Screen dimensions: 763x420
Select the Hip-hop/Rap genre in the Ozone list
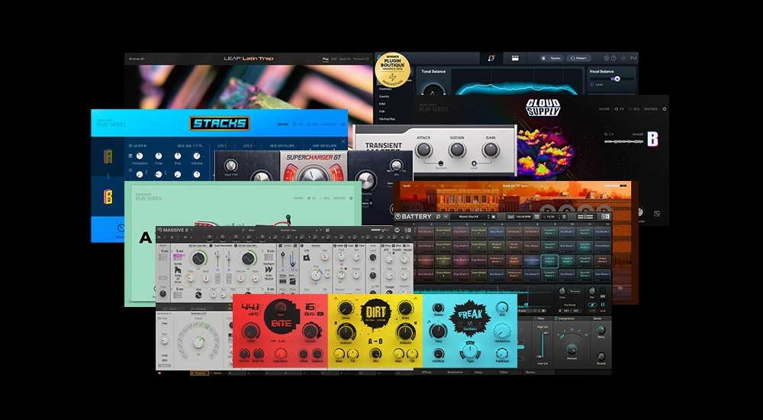coord(386,118)
